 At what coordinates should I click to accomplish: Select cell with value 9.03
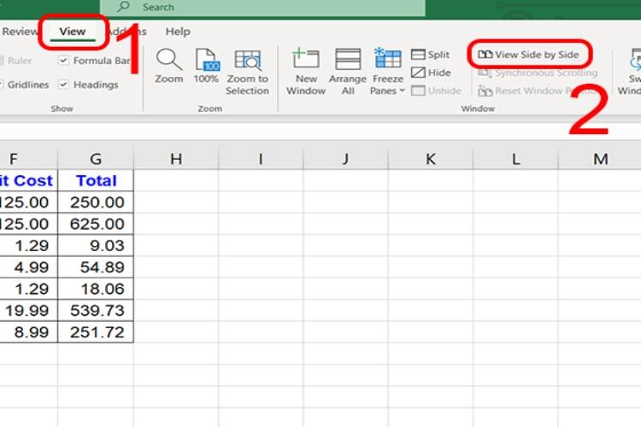[x=96, y=245]
